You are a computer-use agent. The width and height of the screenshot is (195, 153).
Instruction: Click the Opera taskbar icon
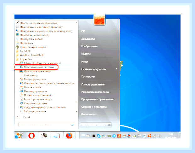31,135
